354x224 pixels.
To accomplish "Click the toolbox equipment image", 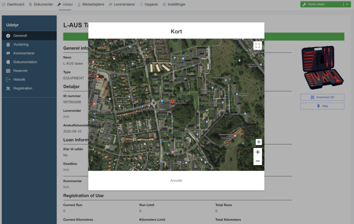I will click(322, 67).
